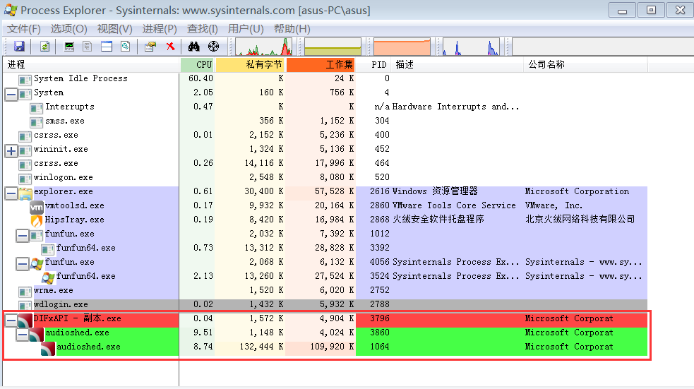Click the wdlogin.exe process icon
Image resolution: width=694 pixels, height=389 pixels.
[x=25, y=306]
